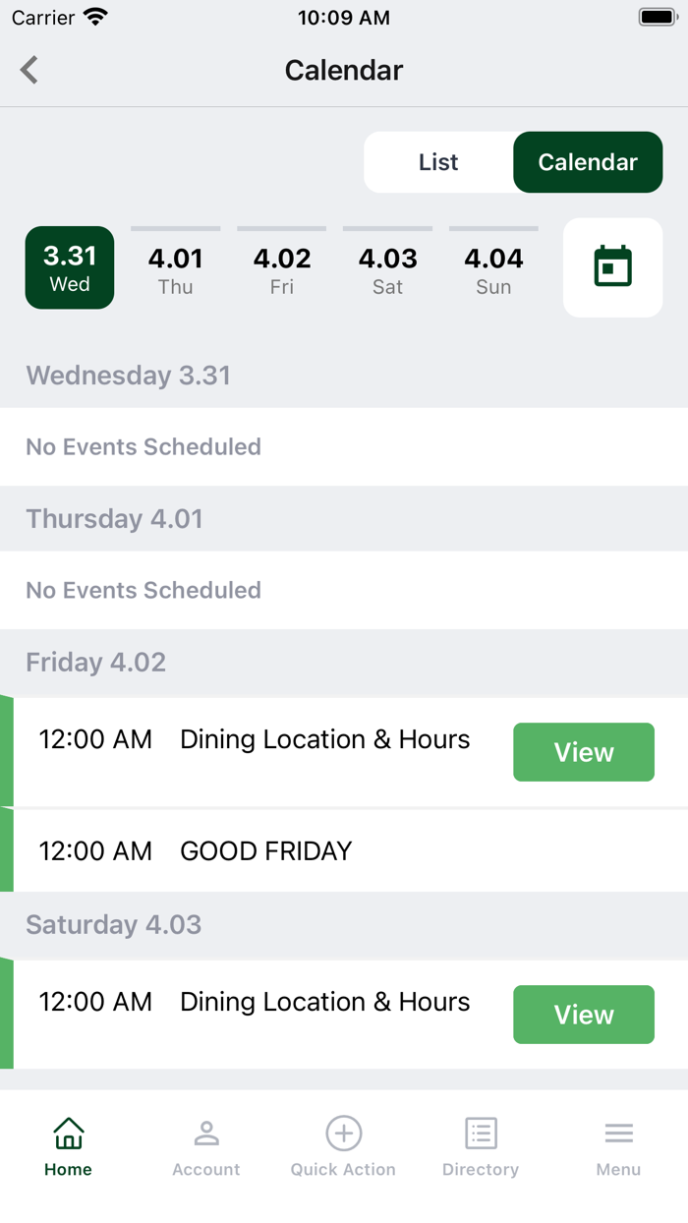Pick Saturday 4.03 in date strip
This screenshot has width=688, height=1223.
(388, 269)
